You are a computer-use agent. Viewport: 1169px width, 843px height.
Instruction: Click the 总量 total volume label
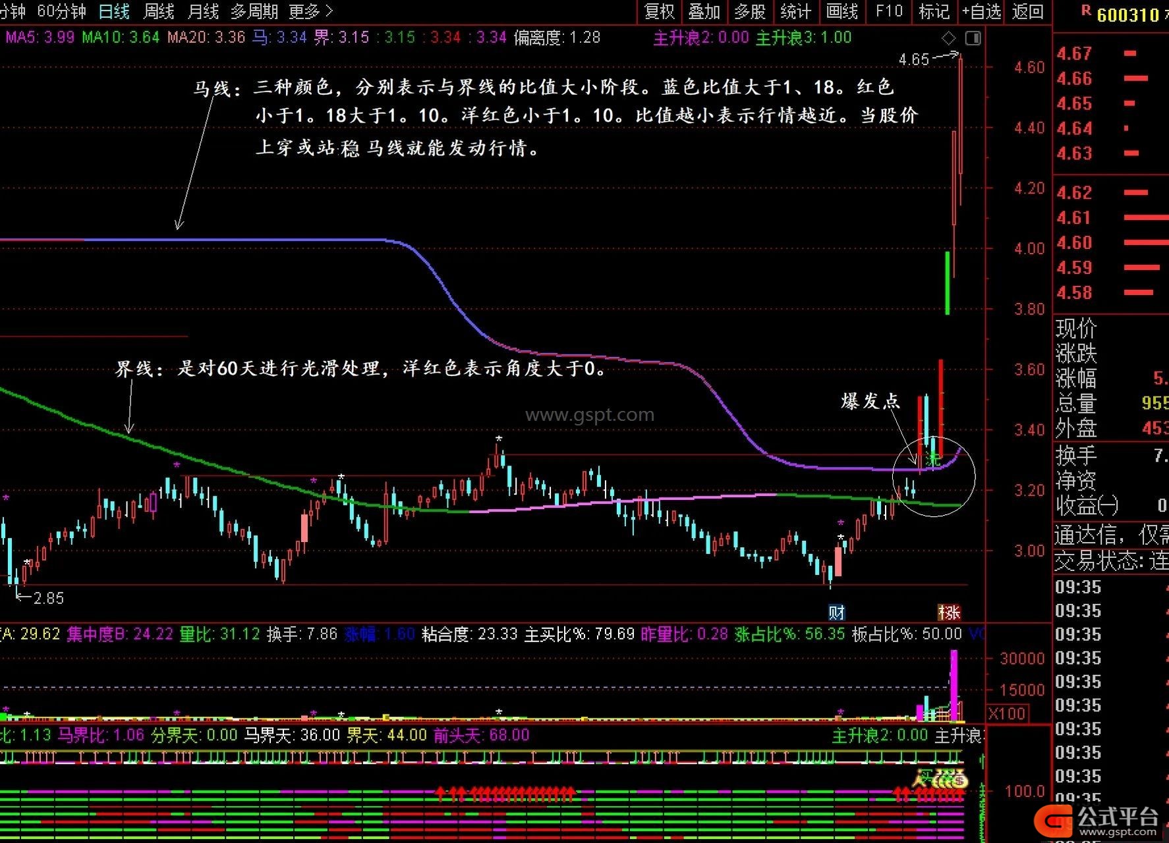(1076, 403)
